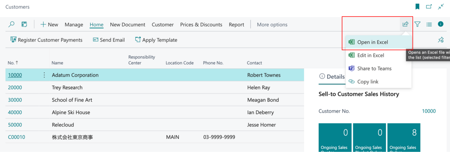
Task: Open the list view layout icon
Action: [429, 24]
